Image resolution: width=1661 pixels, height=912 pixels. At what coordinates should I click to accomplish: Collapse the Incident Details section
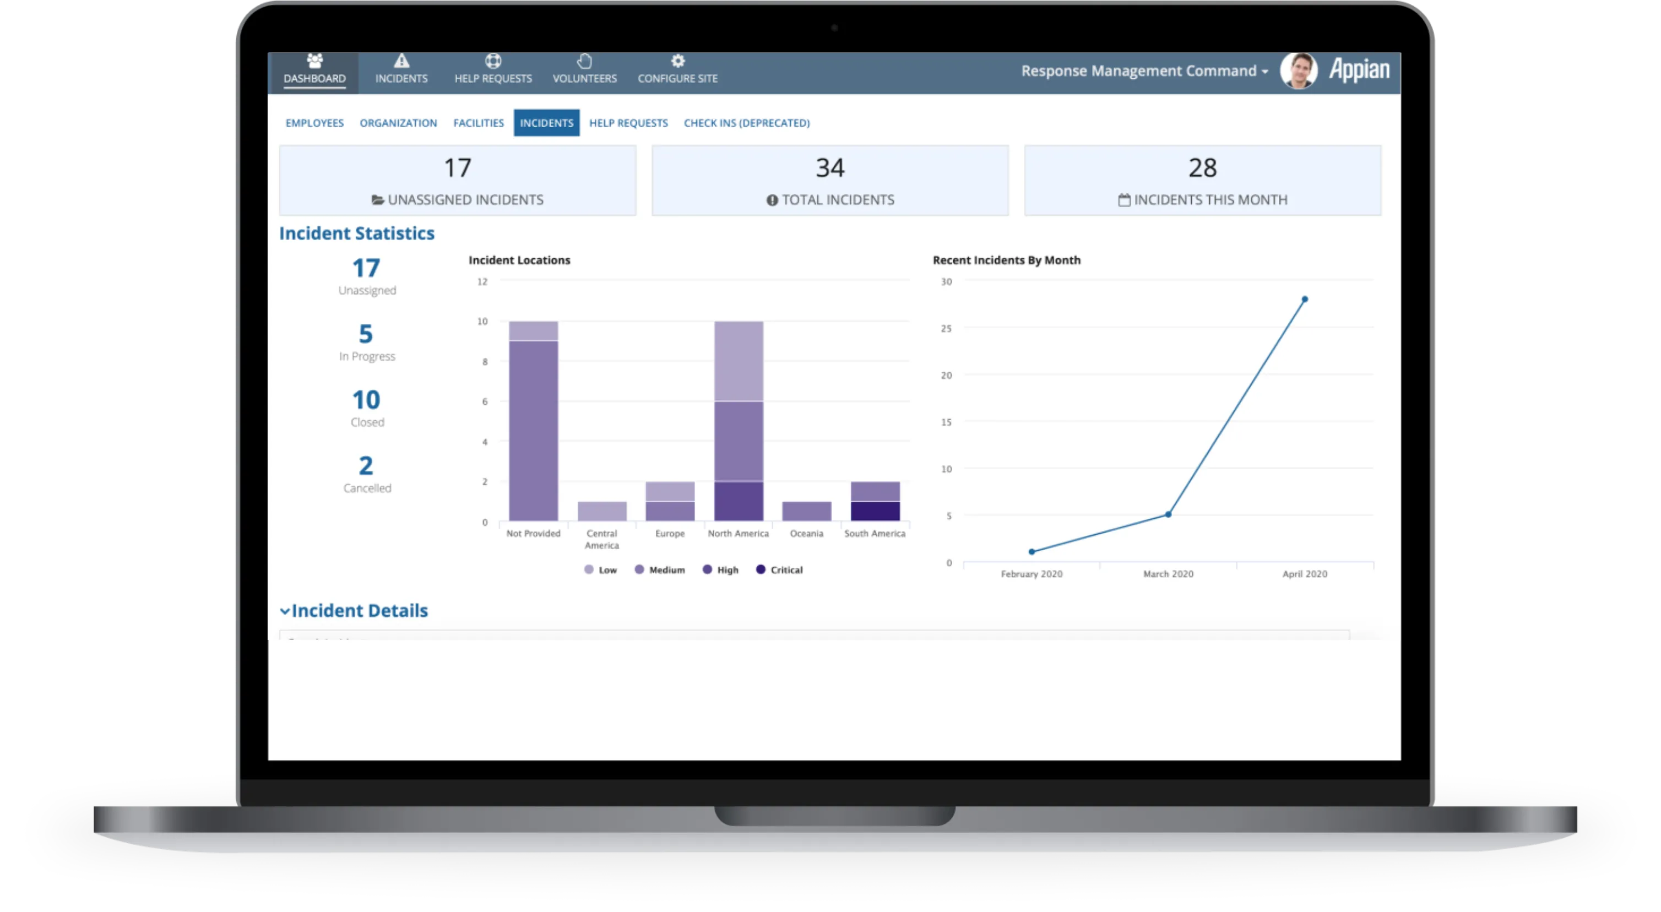(284, 611)
